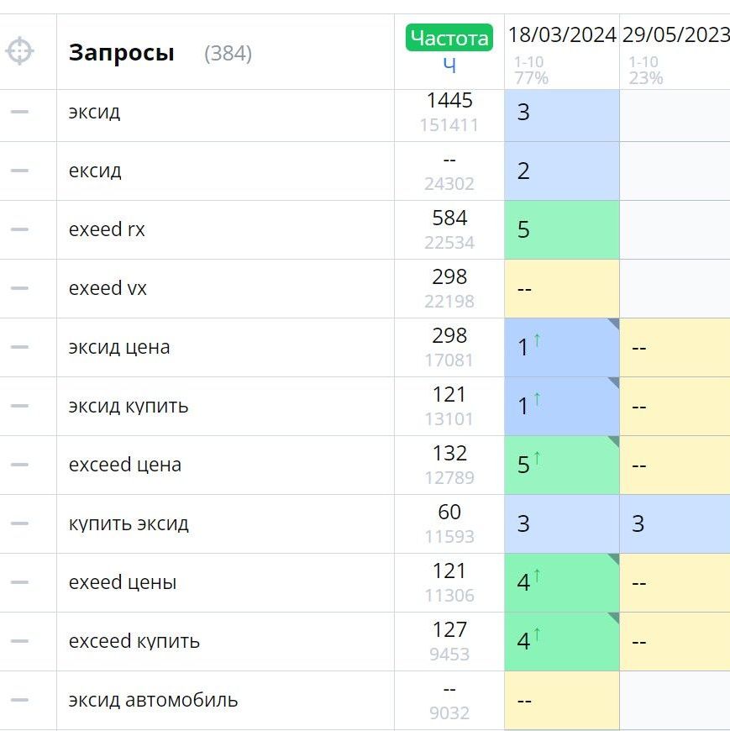Click position 1 cell for эксид купить
This screenshot has height=731, width=730.
(x=562, y=406)
